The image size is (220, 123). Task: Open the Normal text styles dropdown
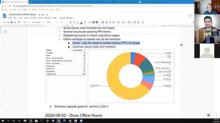pos(37,22)
